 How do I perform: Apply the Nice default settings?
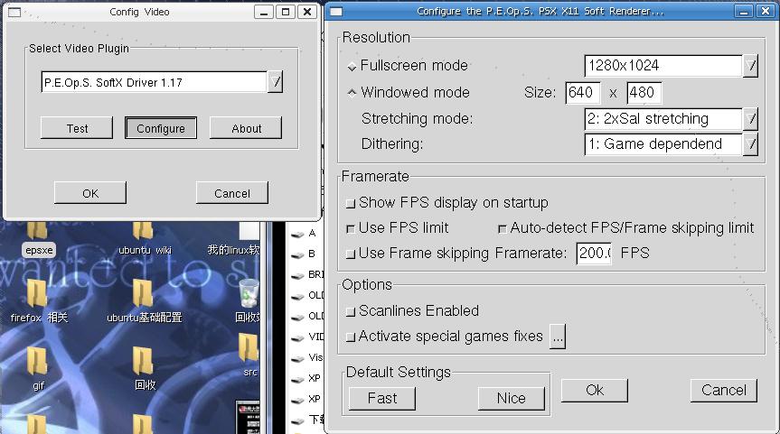click(x=512, y=398)
